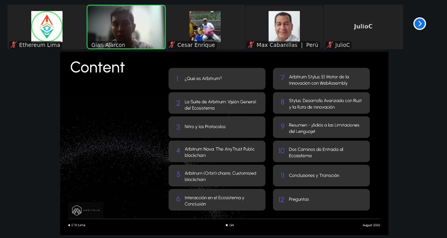Select item 9 "Resumen" card
Viewport: 447px width, 238px height.
(321, 127)
